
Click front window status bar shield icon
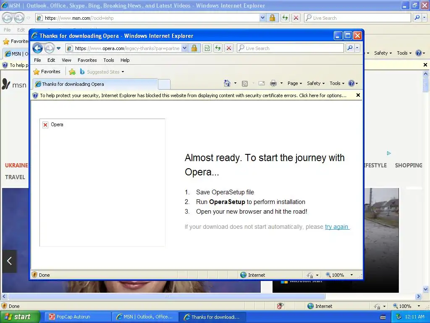coord(34,275)
